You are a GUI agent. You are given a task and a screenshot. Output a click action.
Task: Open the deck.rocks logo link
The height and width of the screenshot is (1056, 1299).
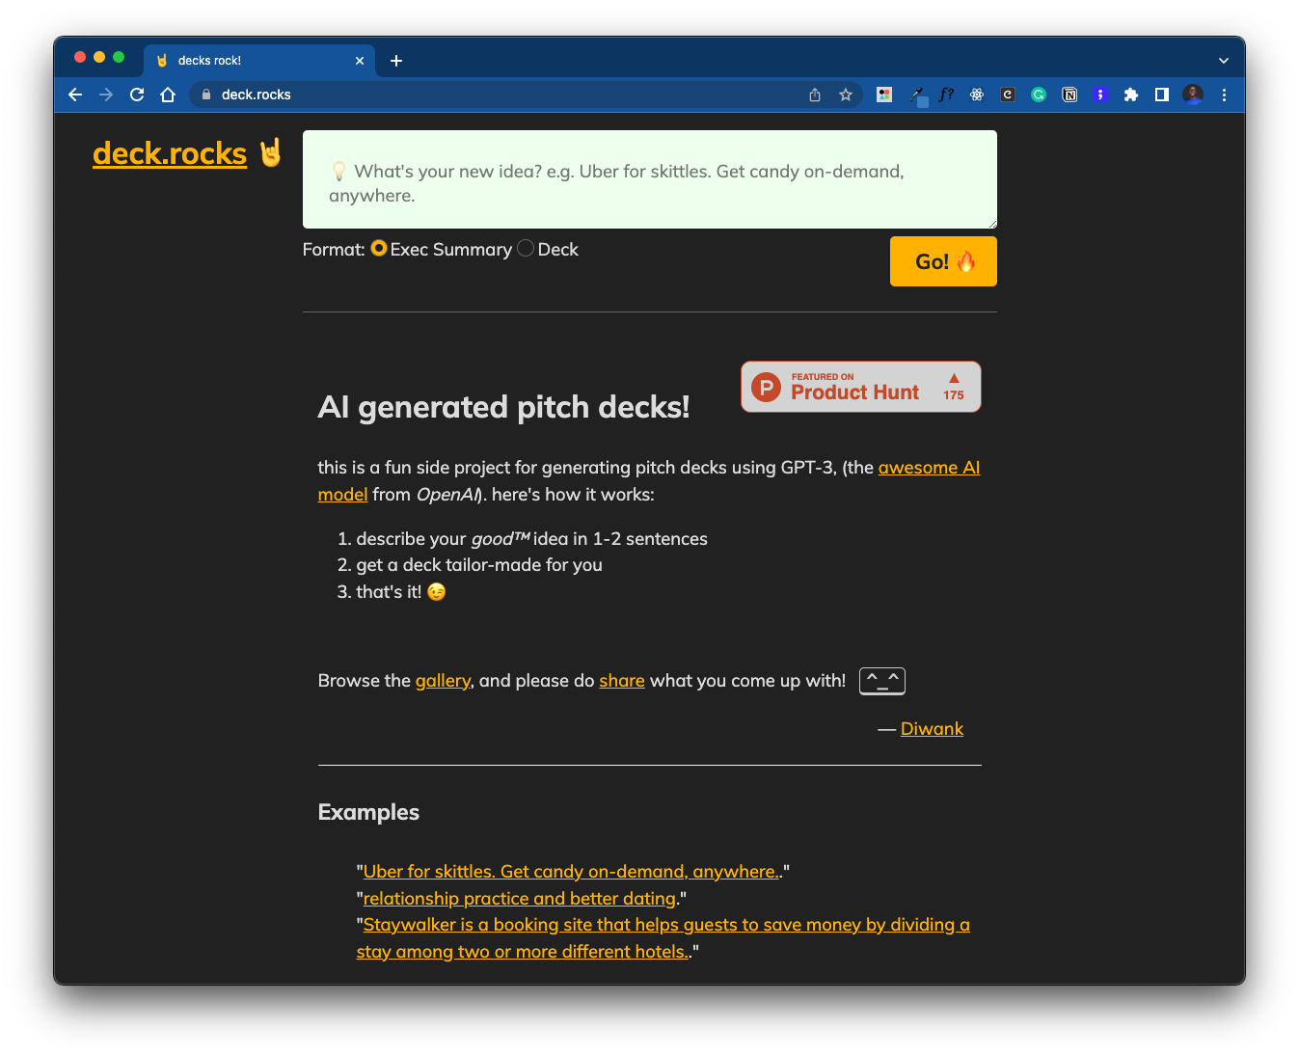(x=170, y=153)
